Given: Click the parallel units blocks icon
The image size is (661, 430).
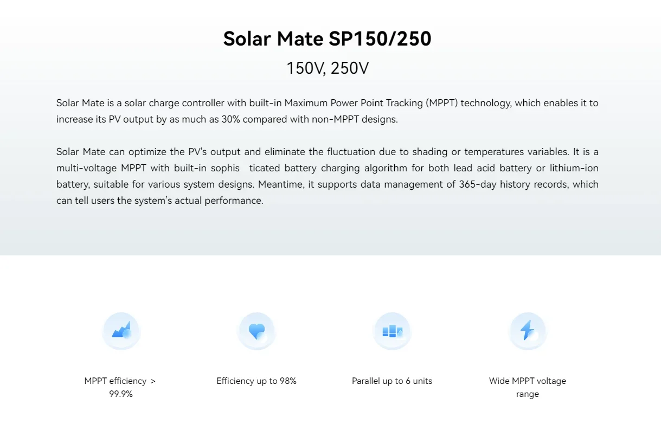Looking at the screenshot, I should click(x=392, y=331).
